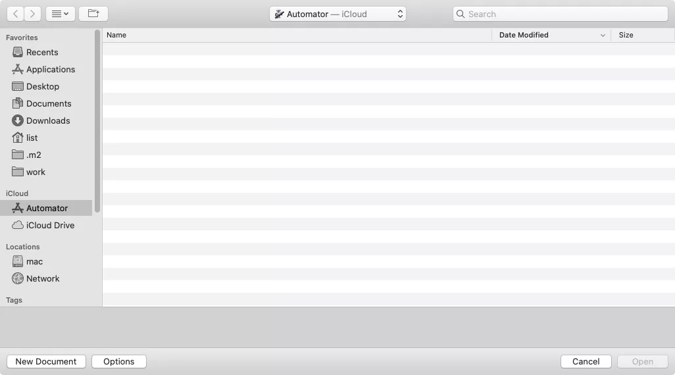675x375 pixels.
Task: Create a new folder using toolbar icon
Action: click(93, 14)
